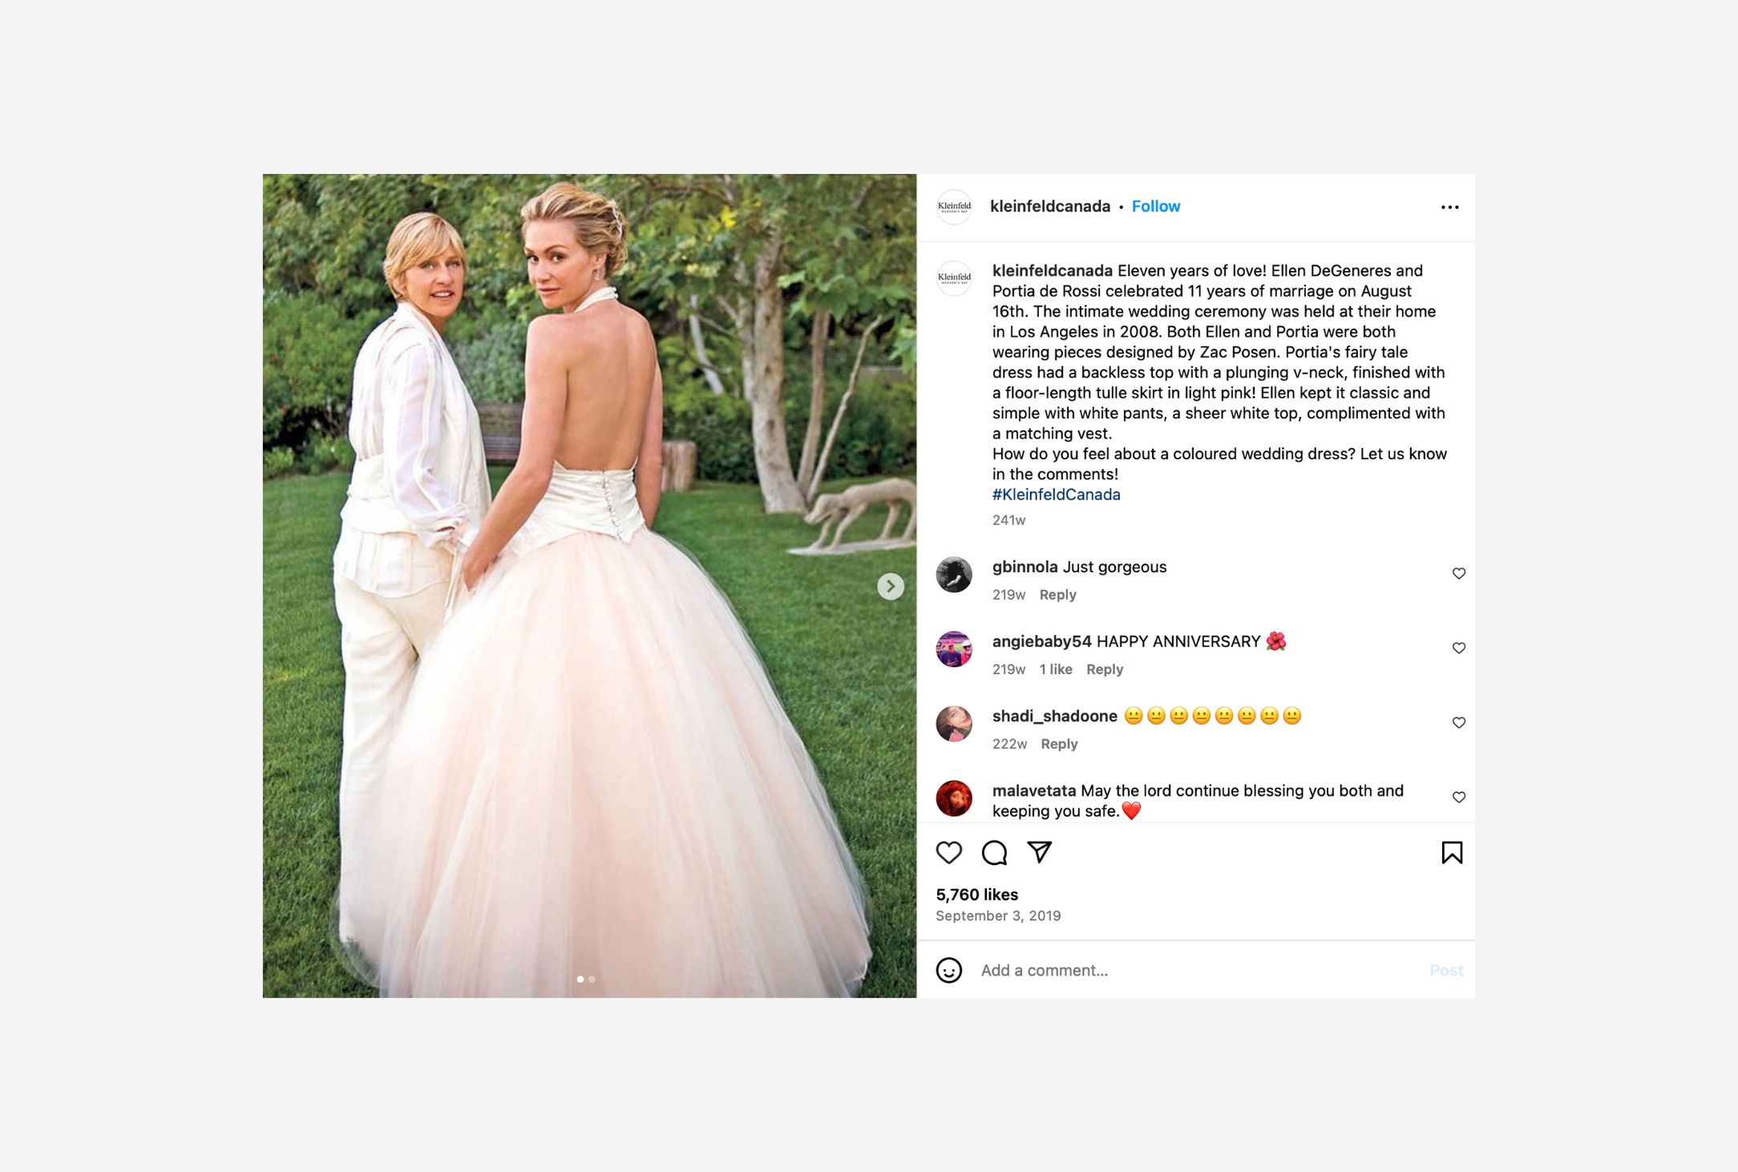1738x1172 pixels.
Task: Like gbinnola's comment heart
Action: click(x=1459, y=573)
